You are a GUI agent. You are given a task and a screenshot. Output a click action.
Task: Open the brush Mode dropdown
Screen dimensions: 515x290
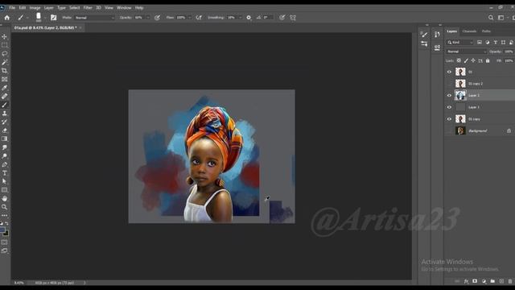pyautogui.click(x=95, y=18)
